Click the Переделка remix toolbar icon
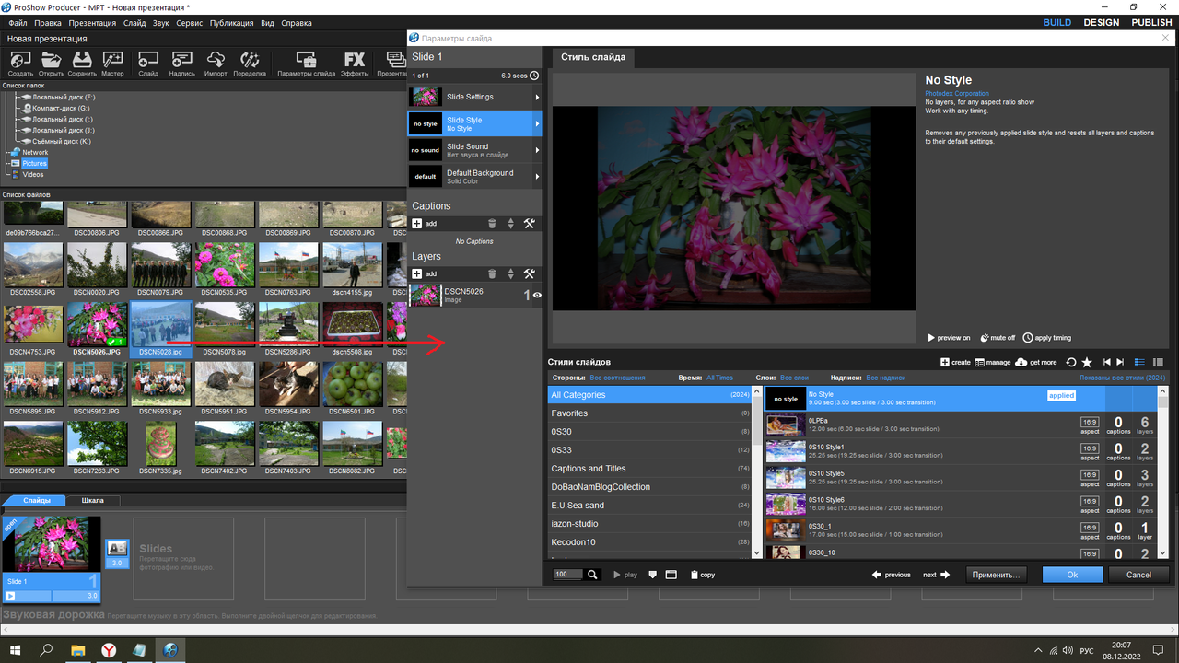Viewport: 1179px width, 663px height. pyautogui.click(x=250, y=64)
